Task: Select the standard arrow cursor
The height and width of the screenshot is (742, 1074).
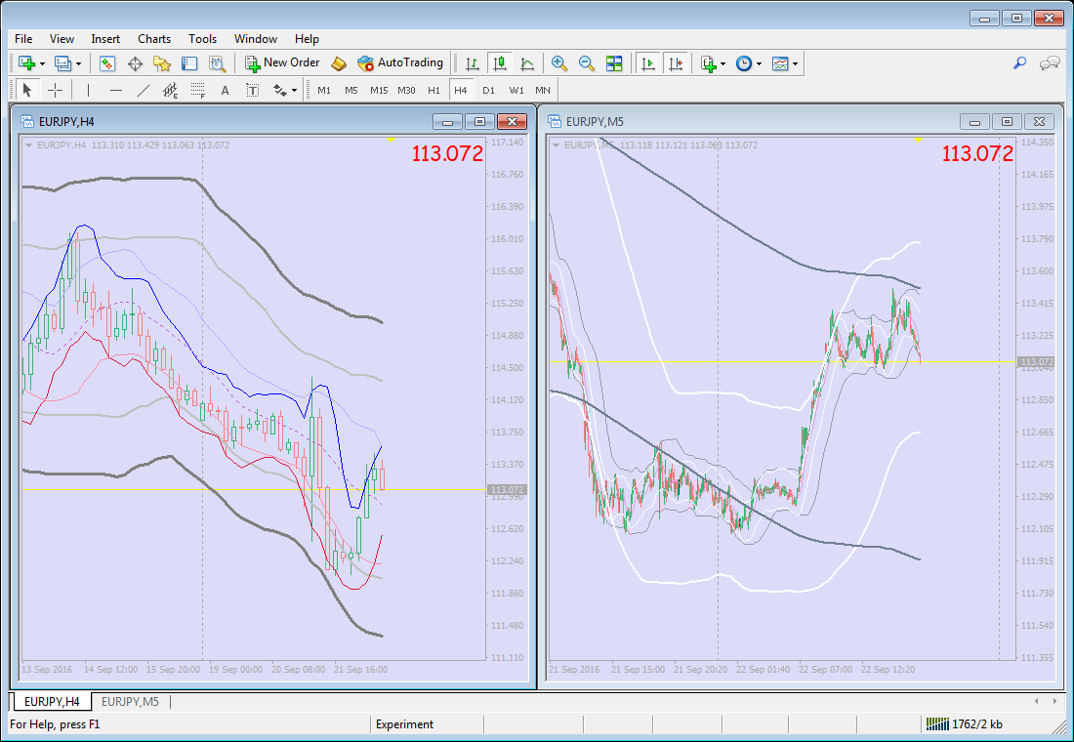Action: (27, 90)
